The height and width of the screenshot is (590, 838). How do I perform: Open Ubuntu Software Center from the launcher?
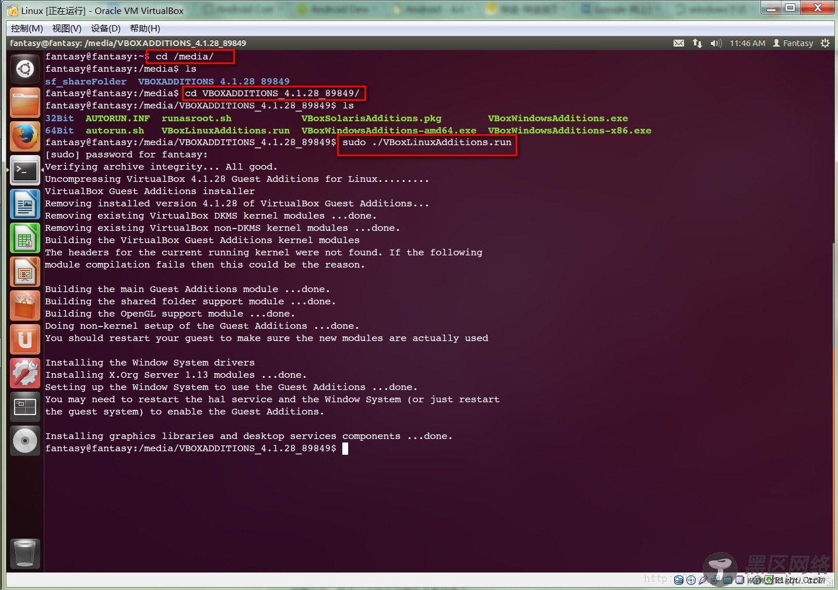click(x=25, y=306)
